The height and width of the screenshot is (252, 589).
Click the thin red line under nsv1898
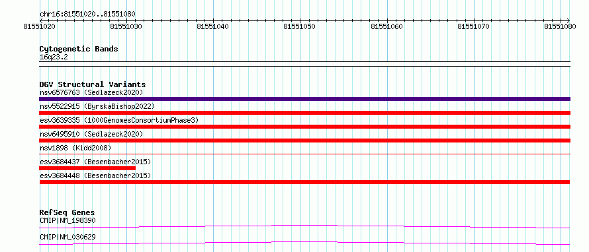[x=304, y=154]
